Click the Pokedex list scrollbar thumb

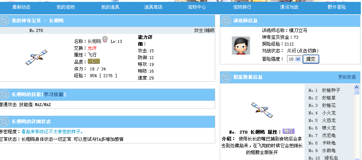(356, 92)
